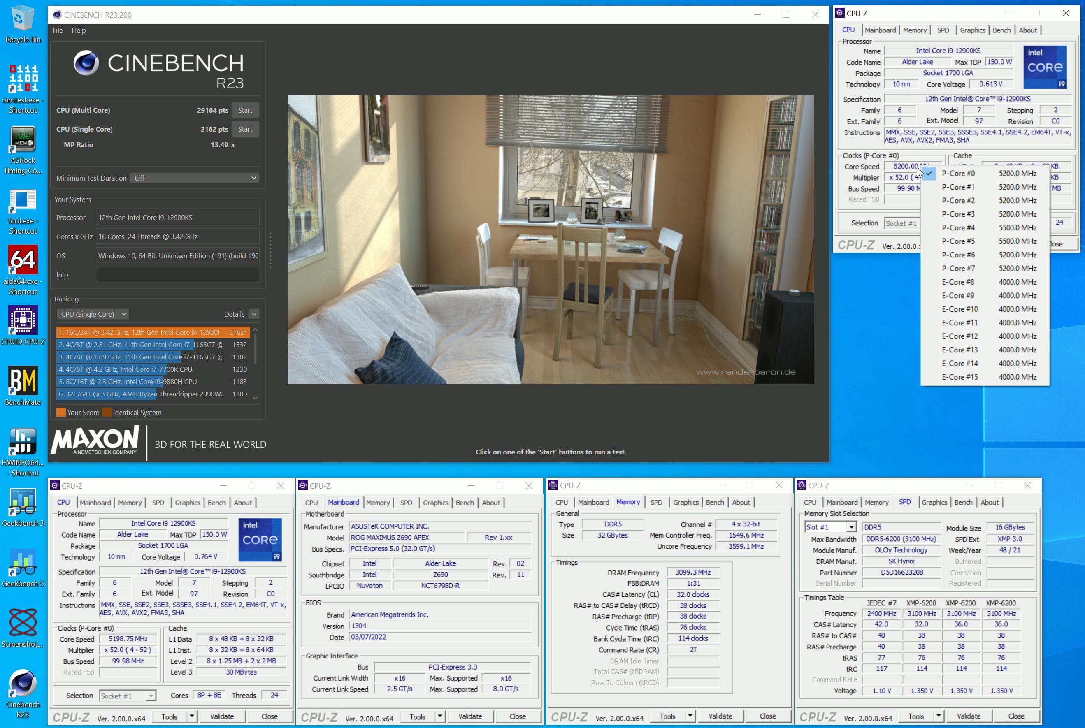This screenshot has width=1085, height=728.
Task: Select i7-7700K ranking row scoring 1230
Action: click(x=153, y=369)
